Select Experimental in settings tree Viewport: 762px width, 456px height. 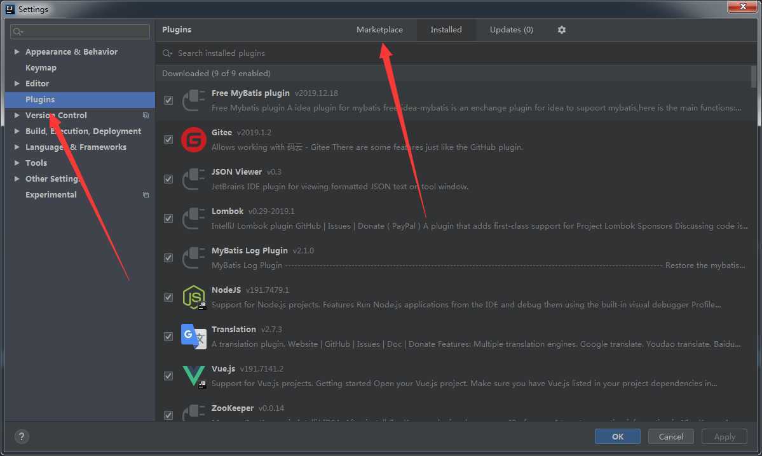point(51,195)
